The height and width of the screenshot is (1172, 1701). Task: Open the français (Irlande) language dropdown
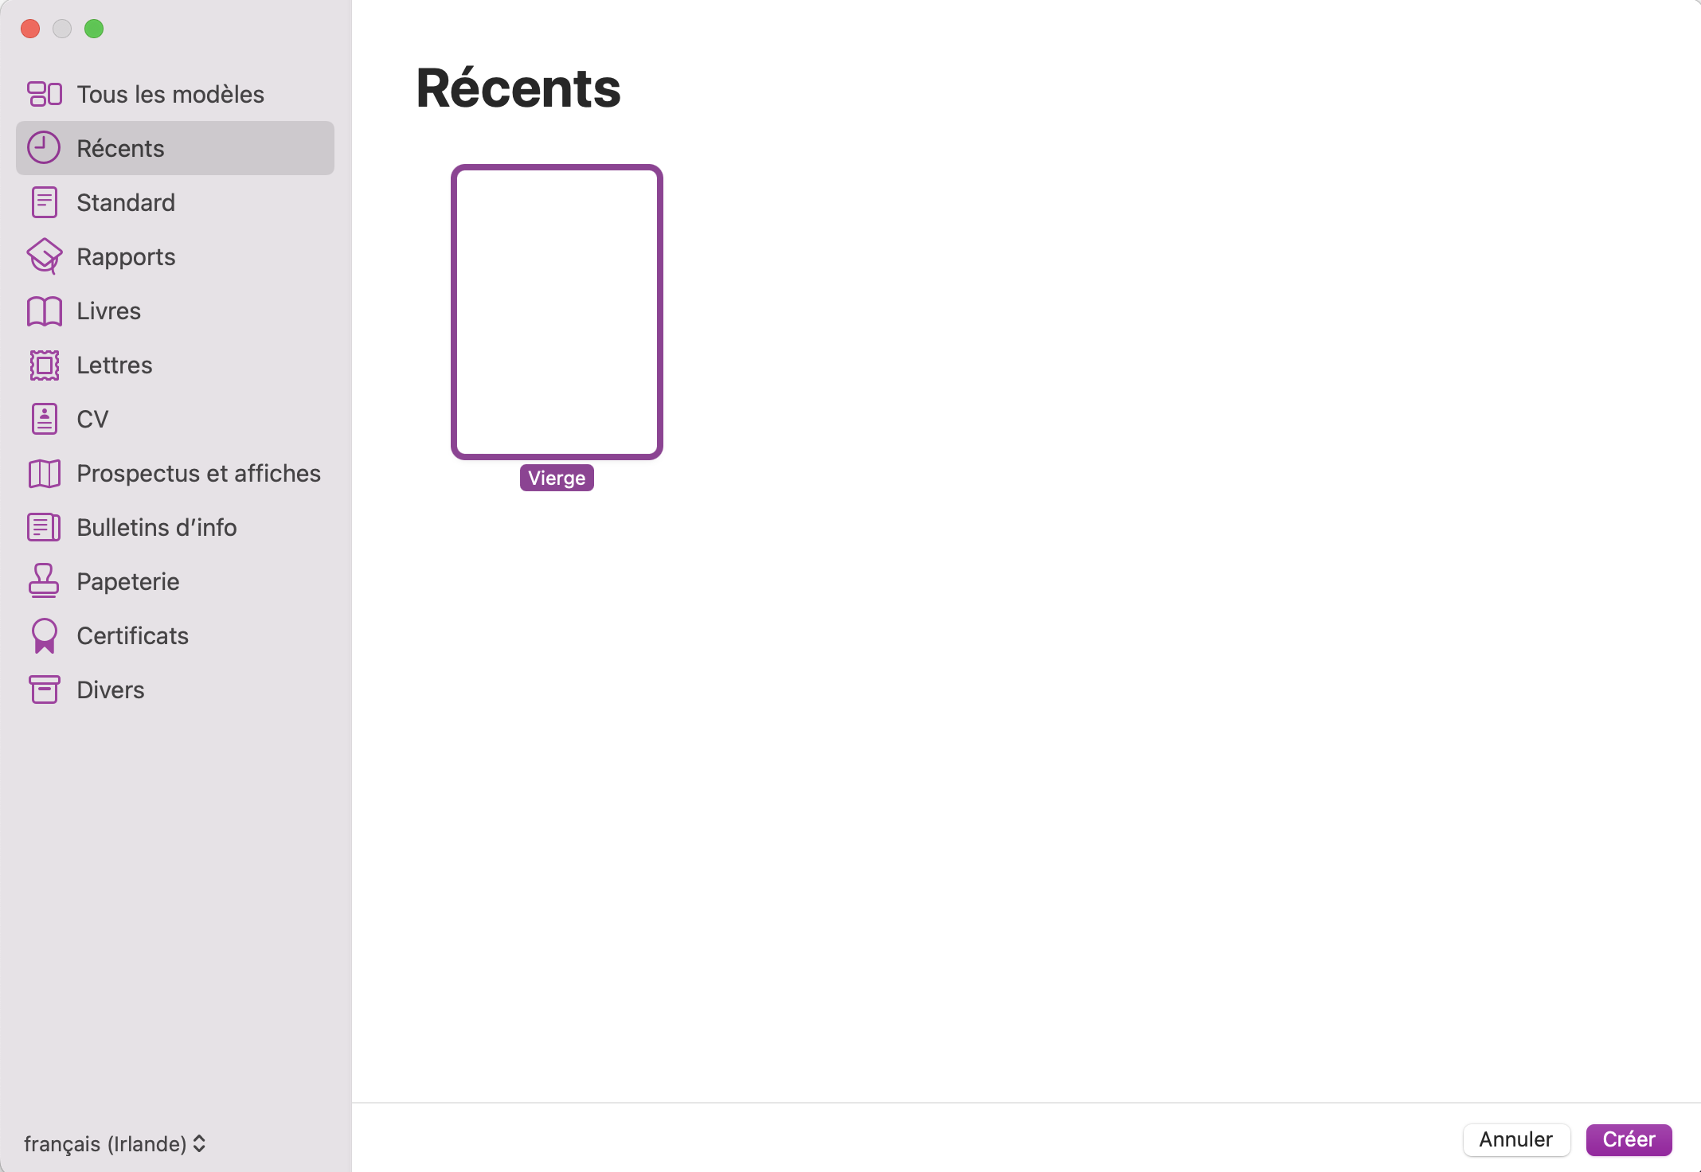pos(115,1143)
